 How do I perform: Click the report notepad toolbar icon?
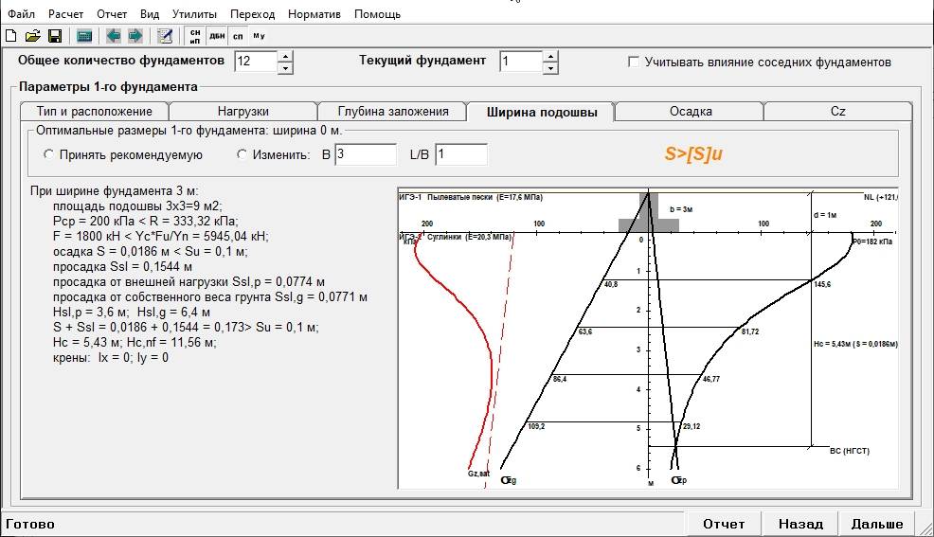coord(165,36)
